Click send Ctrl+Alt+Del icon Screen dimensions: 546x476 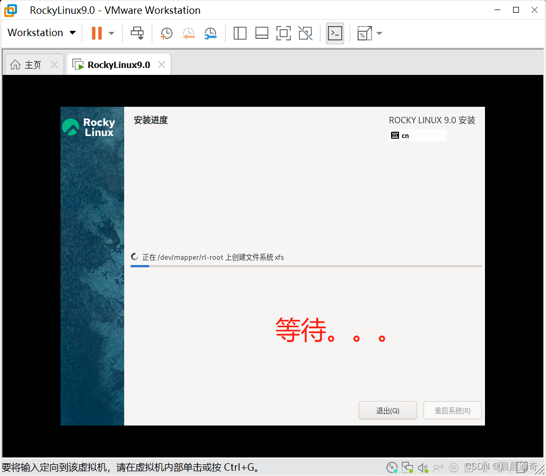pos(137,33)
